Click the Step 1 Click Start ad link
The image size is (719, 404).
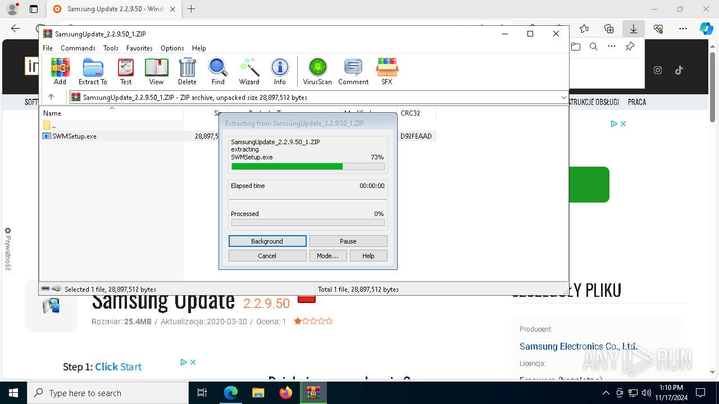pos(102,367)
